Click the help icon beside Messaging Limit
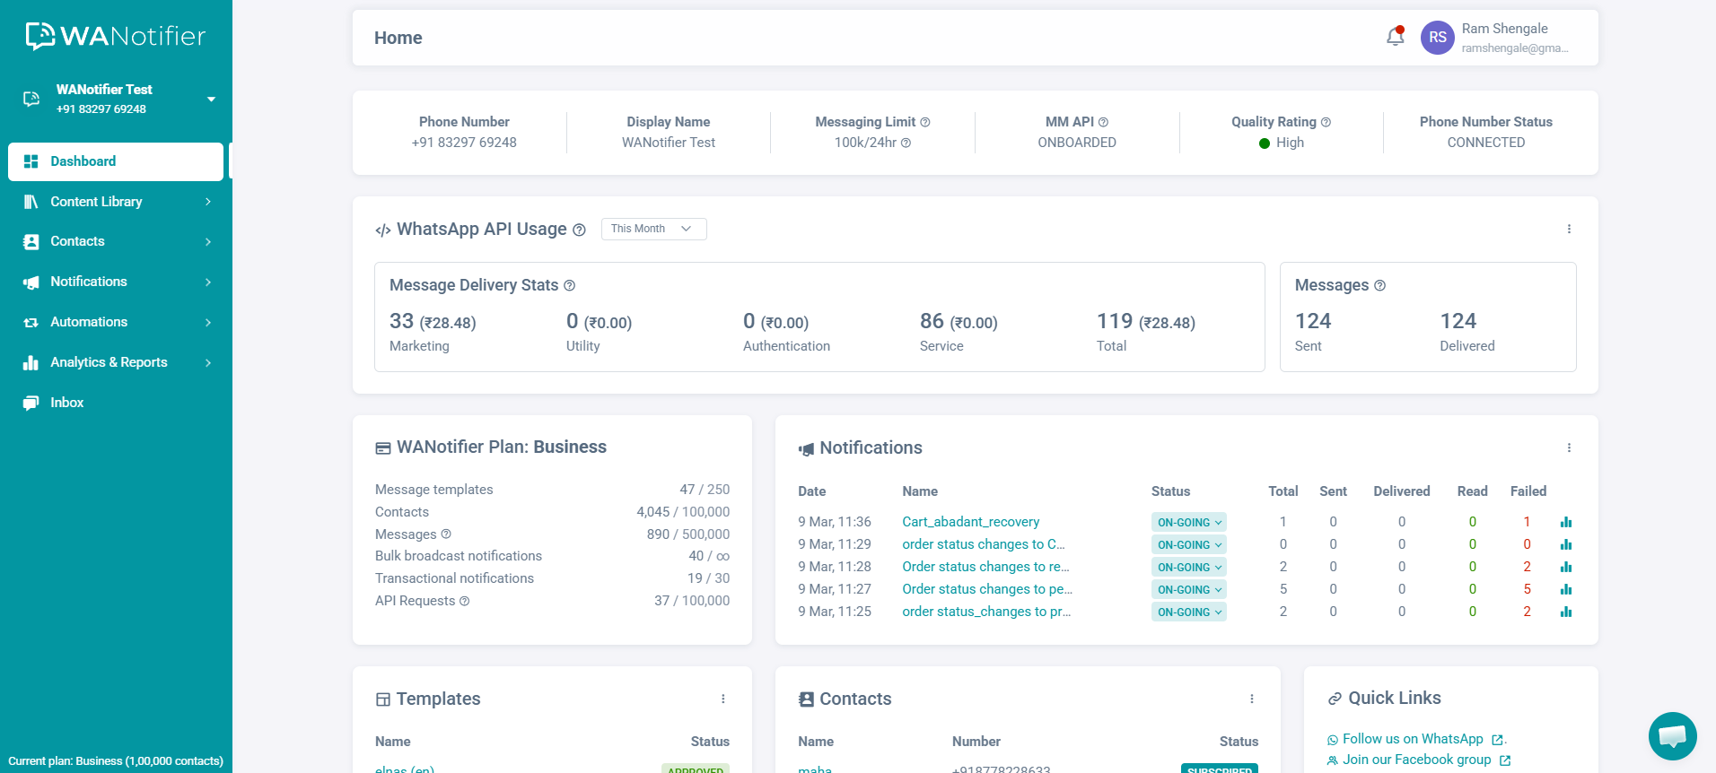Screen dimensions: 1716x773 coord(925,122)
